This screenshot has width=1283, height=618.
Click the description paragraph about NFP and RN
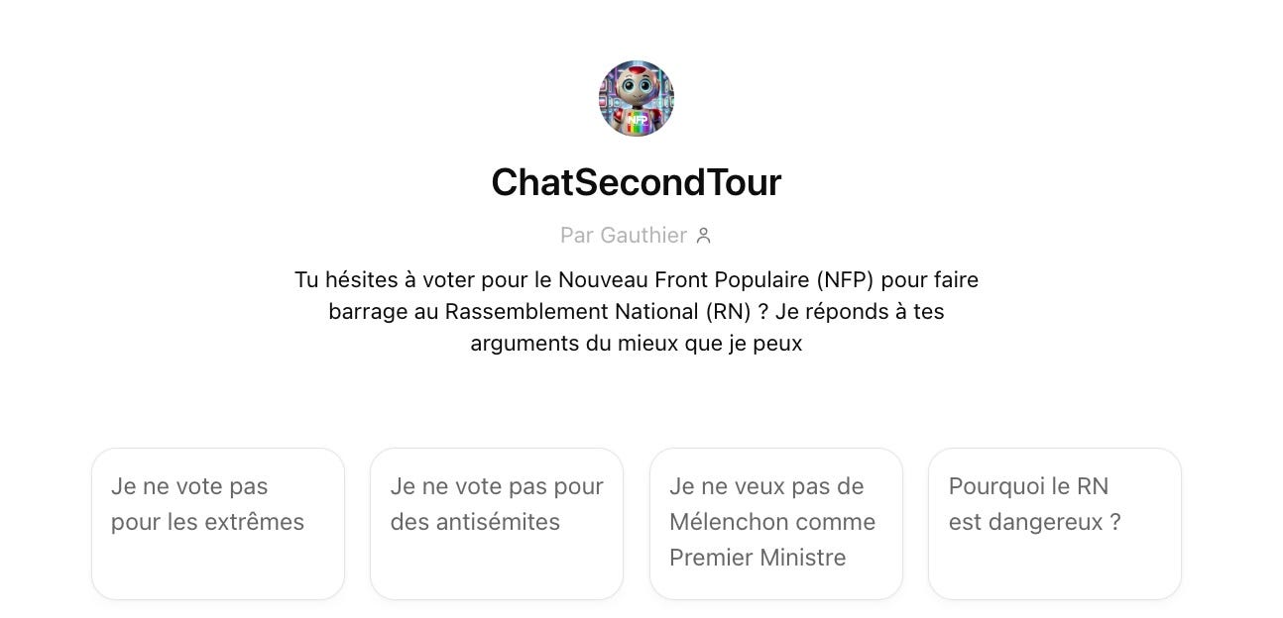point(637,311)
